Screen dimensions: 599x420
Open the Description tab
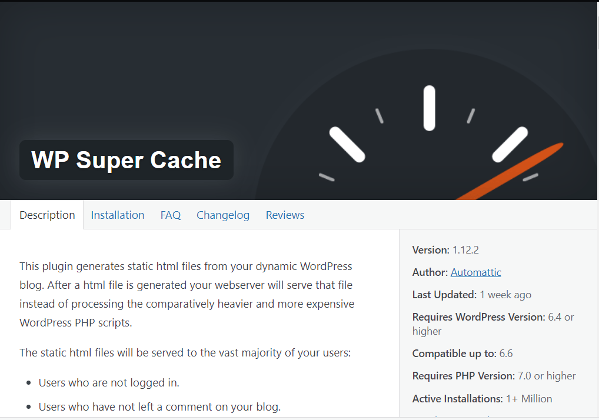[48, 215]
